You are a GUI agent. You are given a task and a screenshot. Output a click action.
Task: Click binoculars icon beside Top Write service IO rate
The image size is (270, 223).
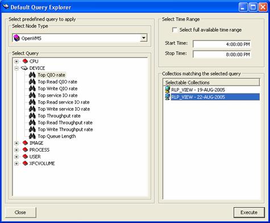pos(32,109)
